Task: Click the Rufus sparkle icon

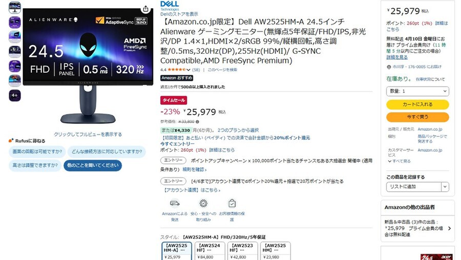Action: tap(11, 141)
